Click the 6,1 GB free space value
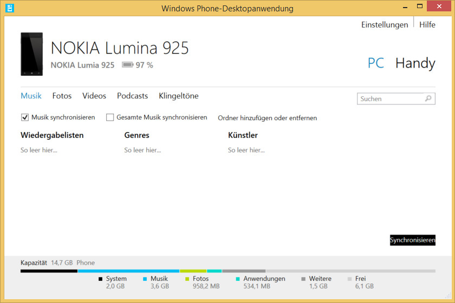The height and width of the screenshot is (303, 455). point(365,286)
